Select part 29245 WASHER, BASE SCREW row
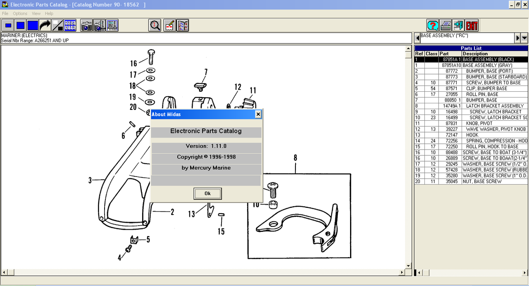This screenshot has width=529, height=286. coord(471,164)
